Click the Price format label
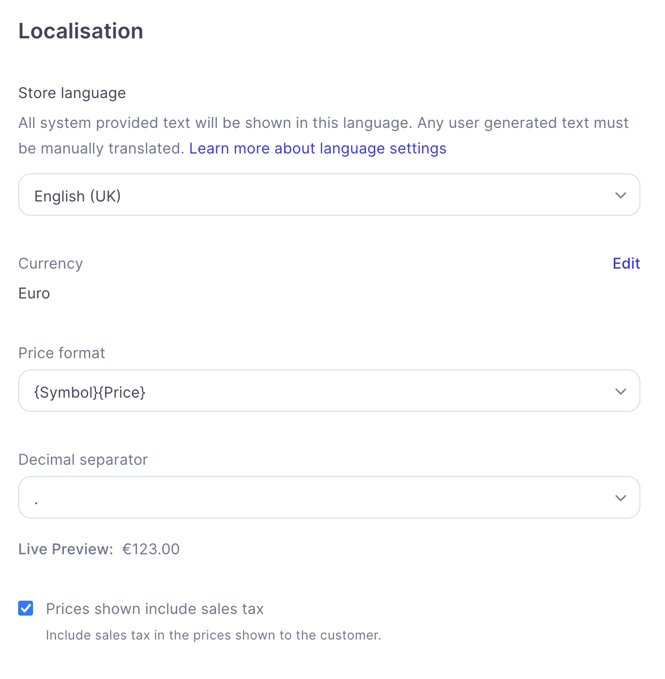This screenshot has height=679, width=665. [x=62, y=353]
